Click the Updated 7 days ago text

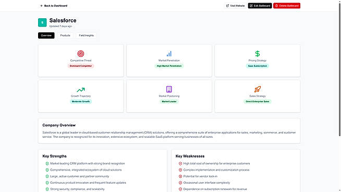click(x=60, y=26)
